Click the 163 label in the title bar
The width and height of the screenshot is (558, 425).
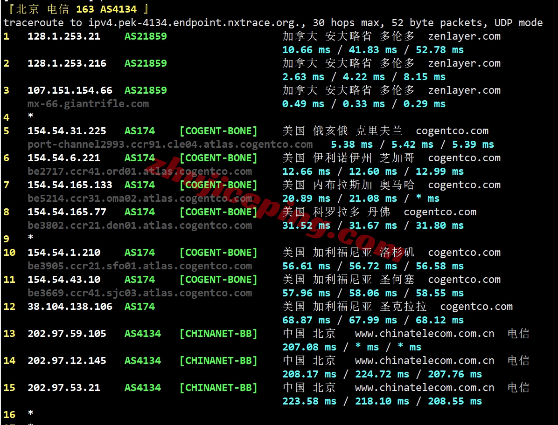click(86, 8)
